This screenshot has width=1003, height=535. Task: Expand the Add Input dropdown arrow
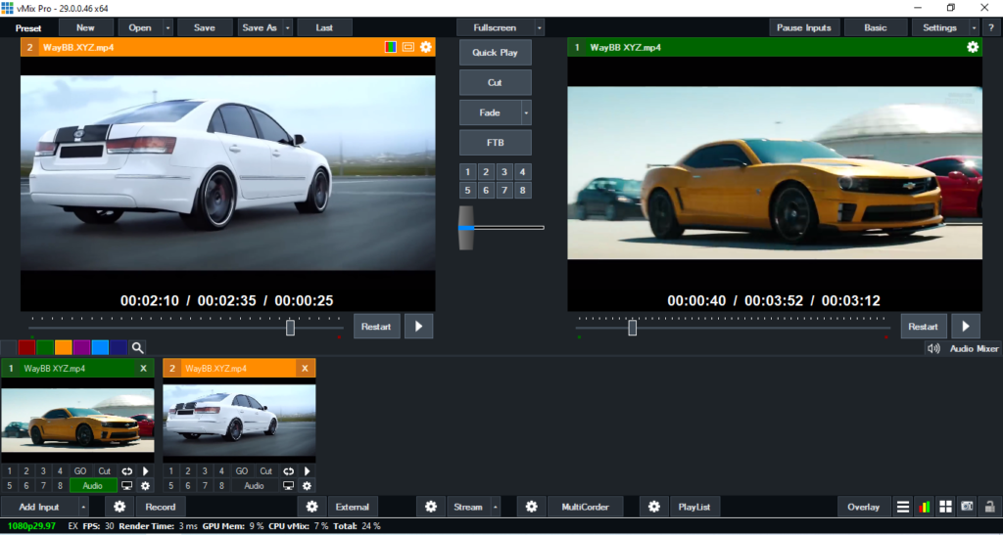[x=83, y=507]
